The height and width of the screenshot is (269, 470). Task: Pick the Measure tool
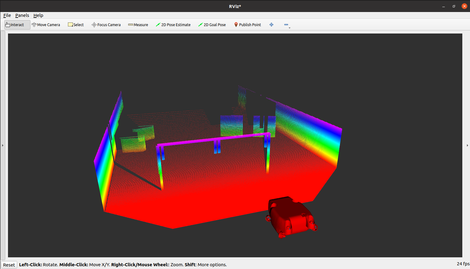click(138, 25)
